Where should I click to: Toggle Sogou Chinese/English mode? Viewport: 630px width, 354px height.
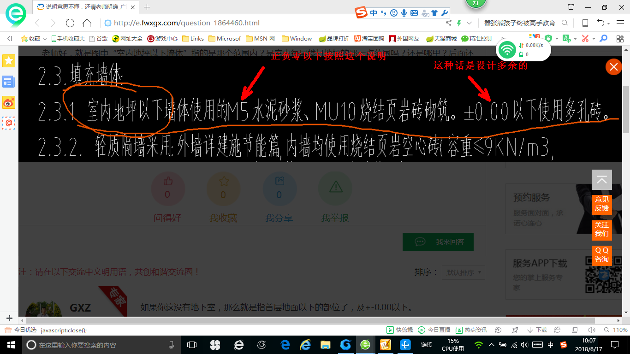pos(374,13)
